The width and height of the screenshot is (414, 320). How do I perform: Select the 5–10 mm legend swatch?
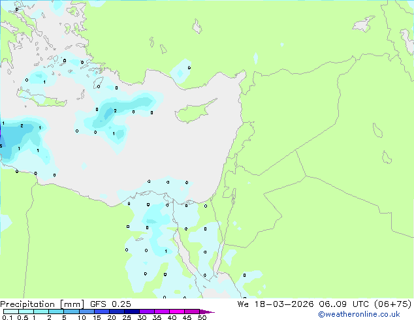point(71,312)
